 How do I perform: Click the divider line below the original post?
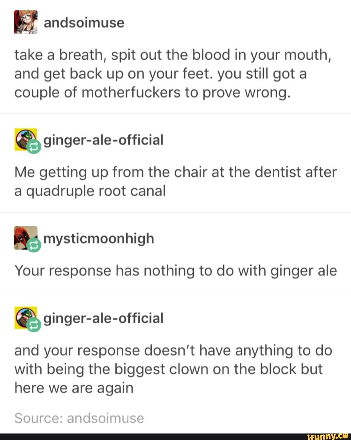pos(175,114)
